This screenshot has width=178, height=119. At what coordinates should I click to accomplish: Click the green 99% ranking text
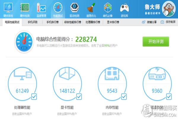coord(107,46)
